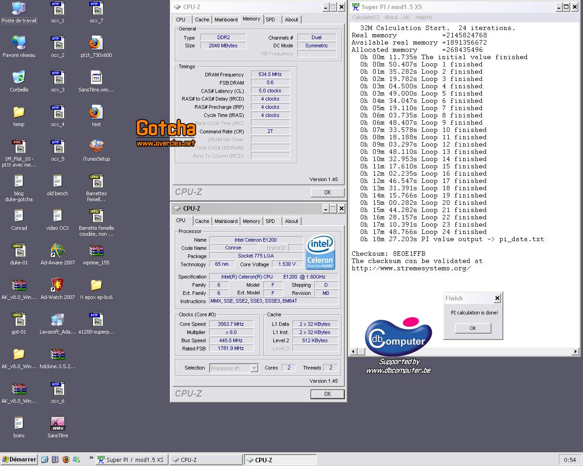Click the Core Speed 3563.7 MHz field

coord(230,324)
